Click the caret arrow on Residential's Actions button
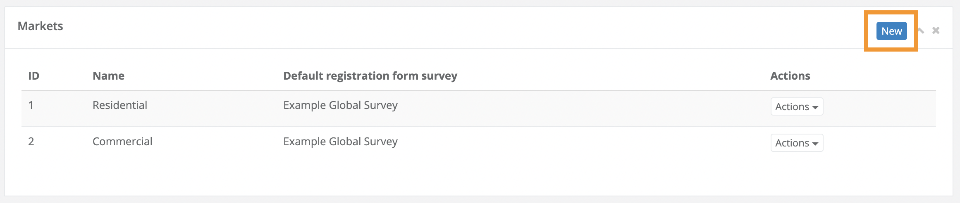The image size is (960, 203). point(815,107)
